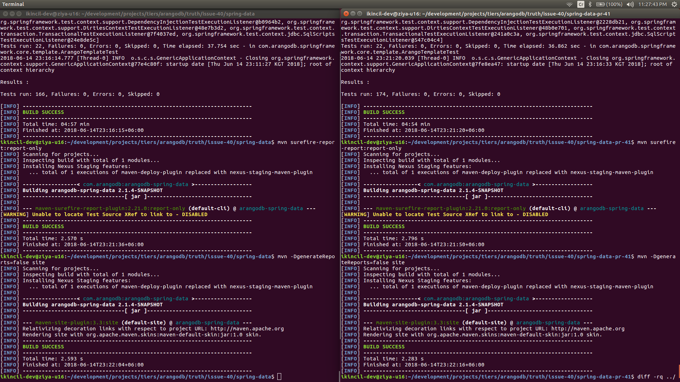Click 'maven-surefire-report-plugin:2.21.0:report-only' in left terminal

pyautogui.click(x=110, y=208)
